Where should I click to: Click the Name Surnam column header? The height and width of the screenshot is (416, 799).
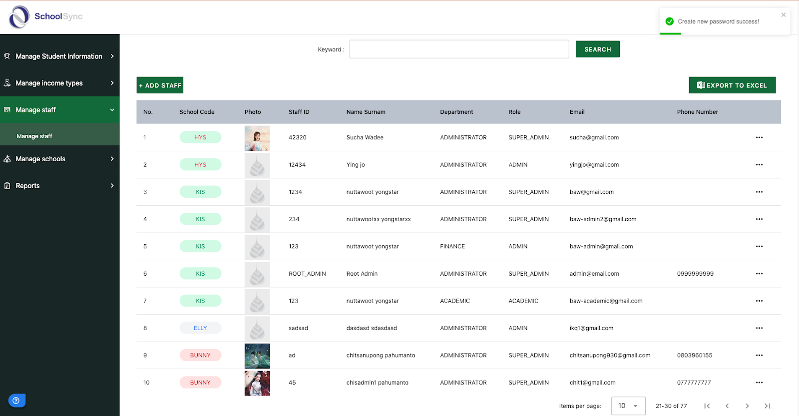(x=366, y=112)
